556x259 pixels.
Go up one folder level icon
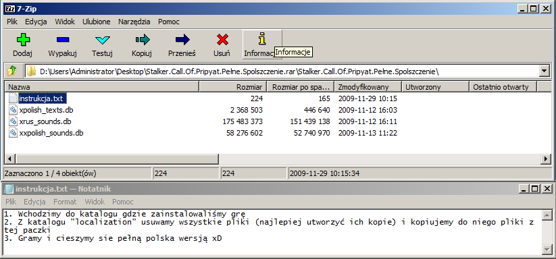click(x=12, y=71)
